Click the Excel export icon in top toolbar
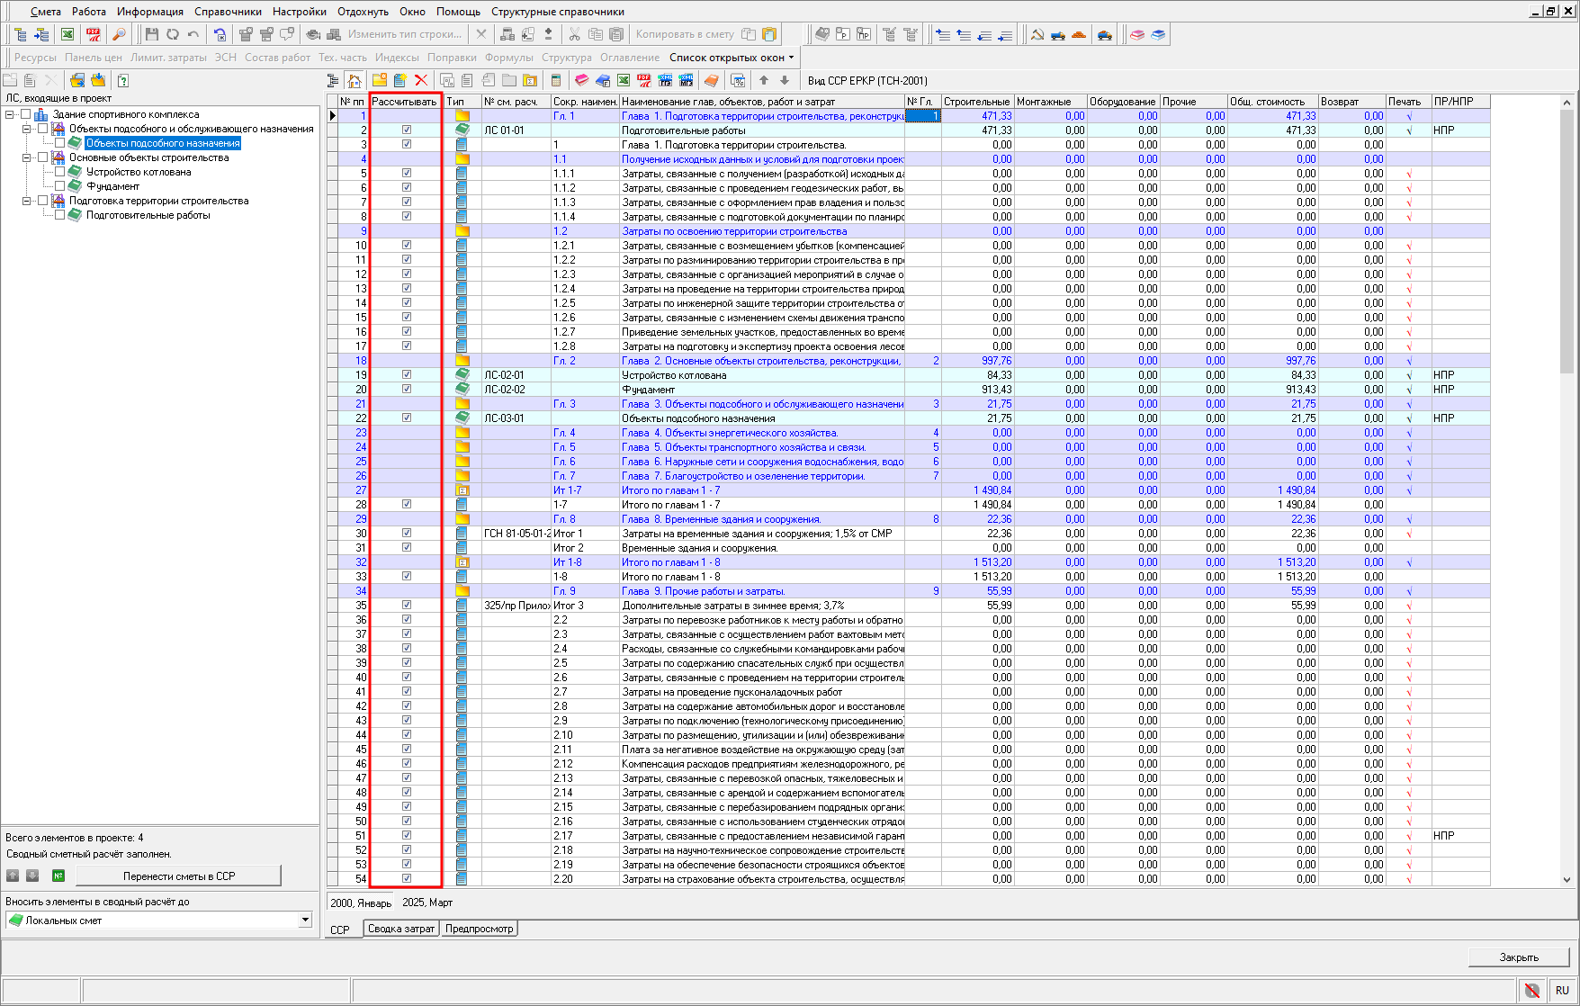Viewport: 1580px width, 1006px height. click(67, 34)
